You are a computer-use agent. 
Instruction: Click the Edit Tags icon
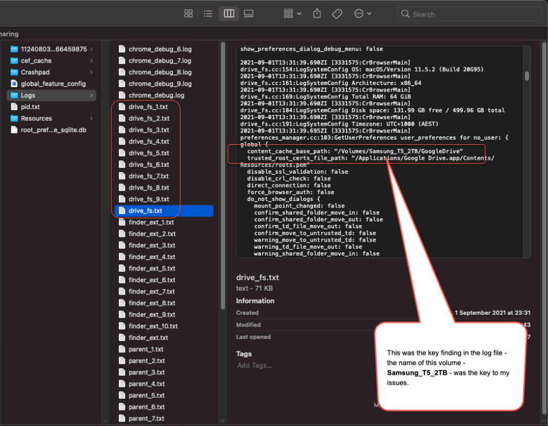point(337,14)
